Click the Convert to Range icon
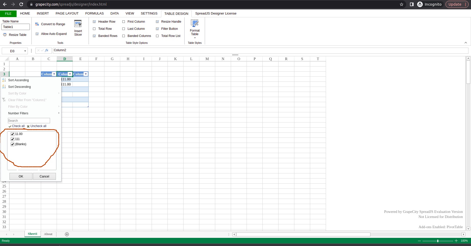The height and width of the screenshot is (246, 471). (x=37, y=24)
